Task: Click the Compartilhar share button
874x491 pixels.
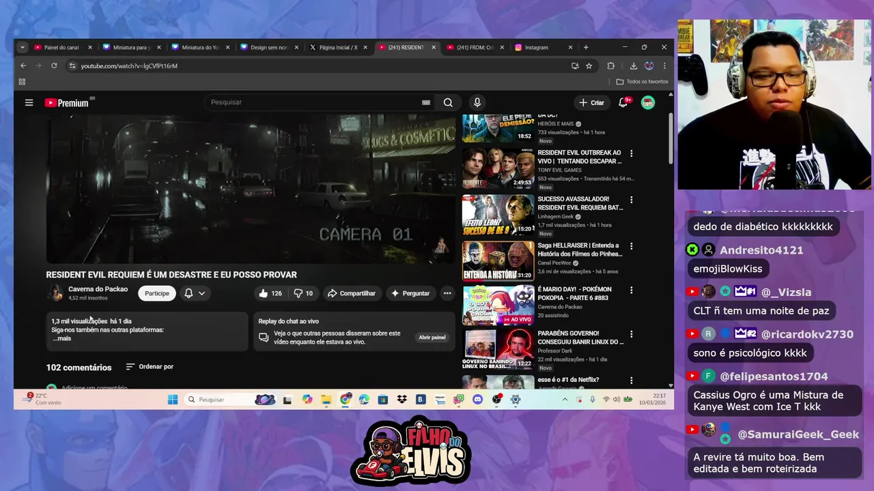Action: coord(351,293)
